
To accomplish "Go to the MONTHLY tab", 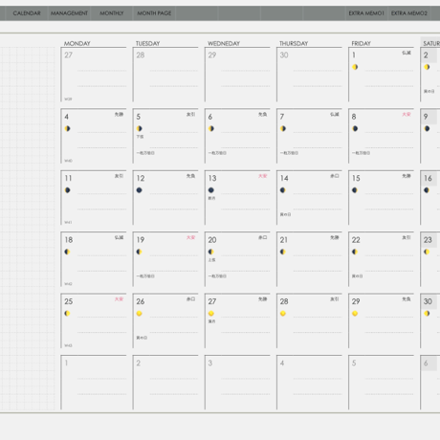I will (112, 13).
